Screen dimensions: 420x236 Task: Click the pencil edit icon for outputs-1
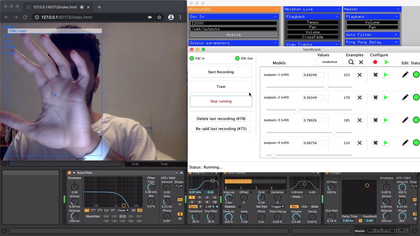405,75
